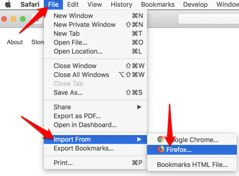Viewport: 239px width, 176px height.
Task: Open the History menu
Action: (121, 4)
